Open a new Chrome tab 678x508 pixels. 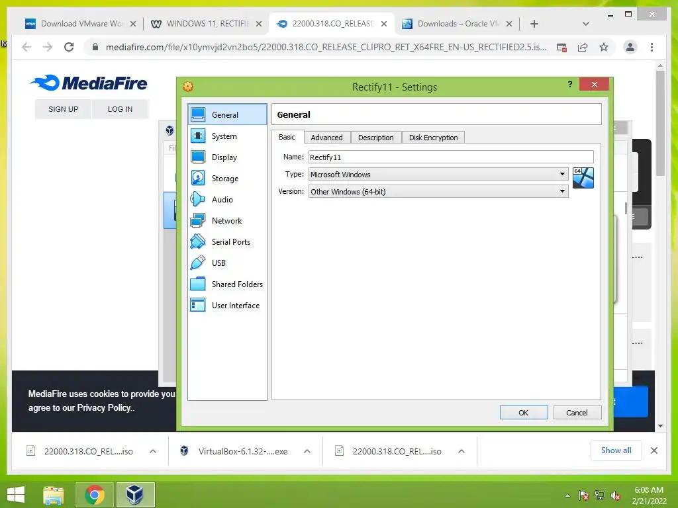[534, 24]
